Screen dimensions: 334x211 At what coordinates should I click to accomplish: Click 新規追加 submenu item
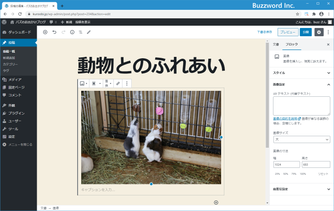point(9,58)
